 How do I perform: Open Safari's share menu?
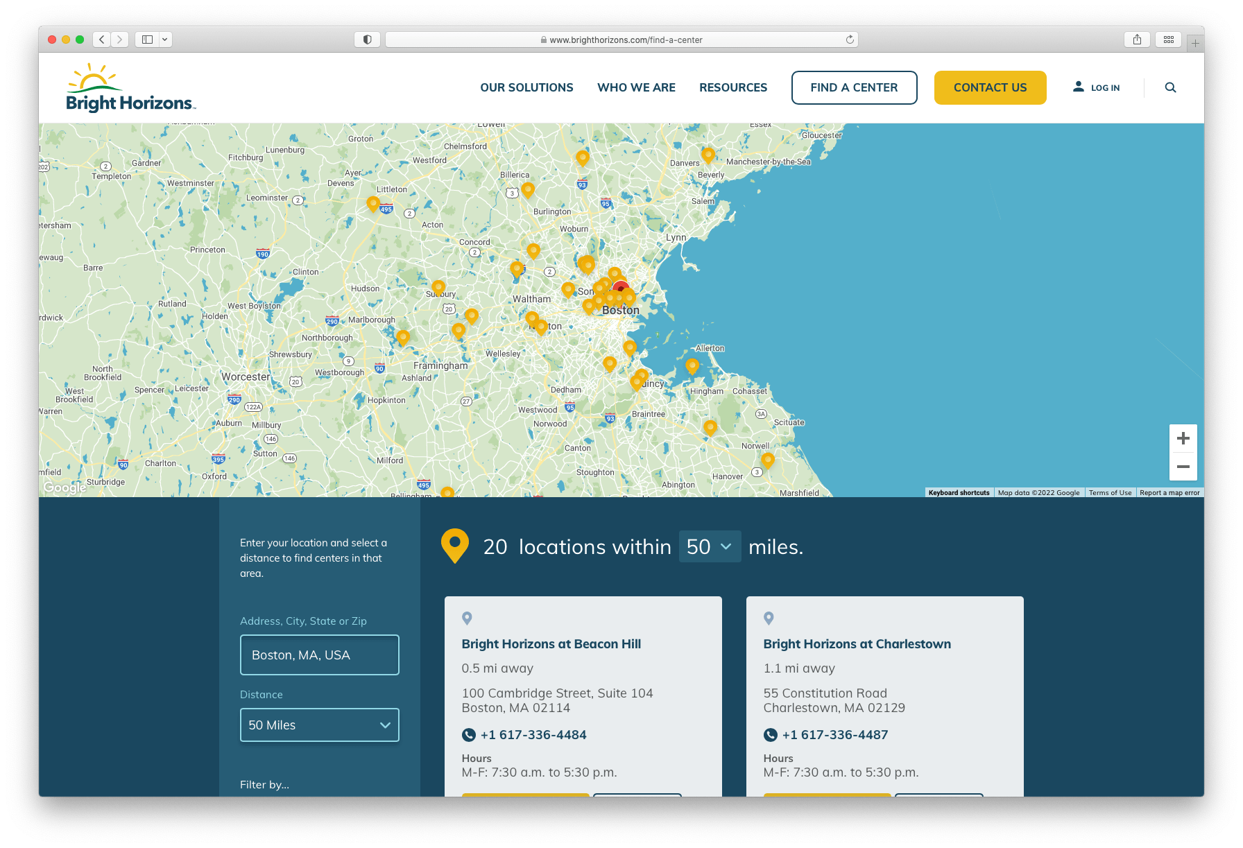click(x=1137, y=40)
